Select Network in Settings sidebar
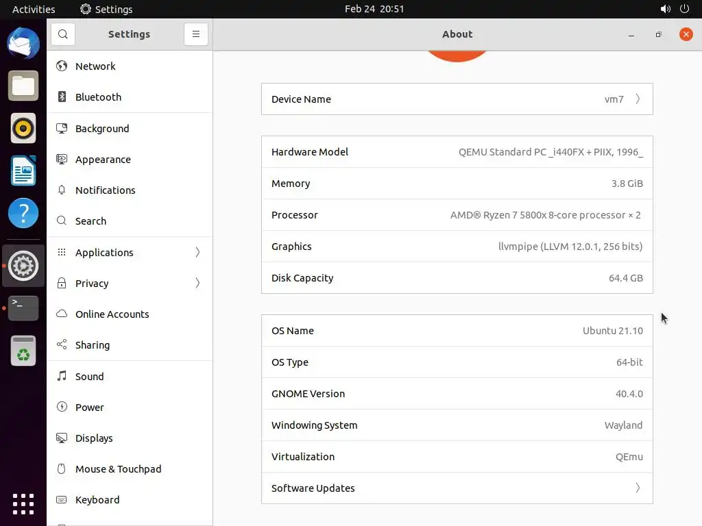 (130, 66)
